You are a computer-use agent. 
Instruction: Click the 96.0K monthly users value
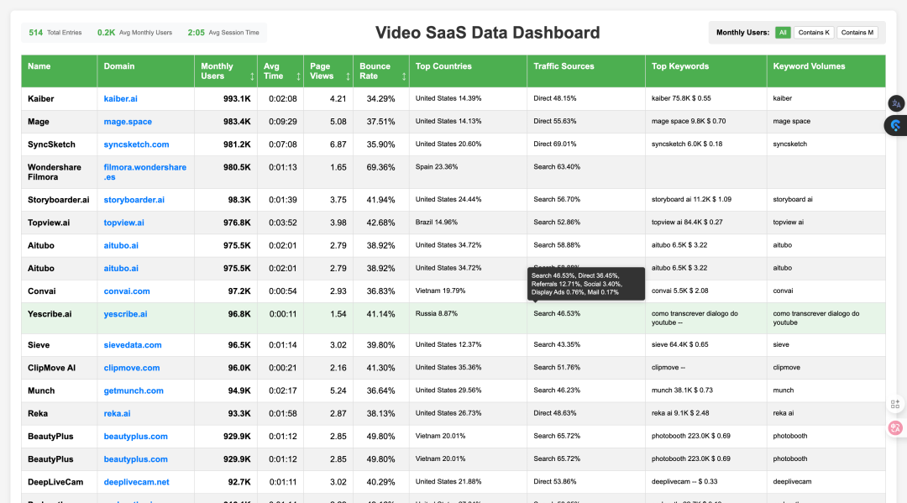click(239, 368)
